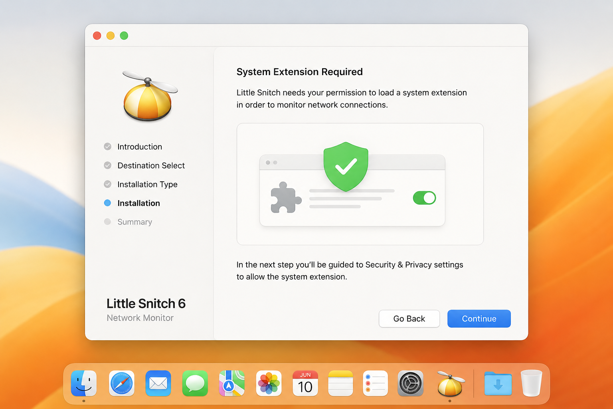Open Calendar showing JUN 10 in Dock
The height and width of the screenshot is (409, 613).
tap(305, 383)
